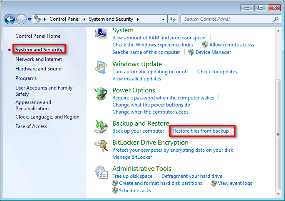Viewport: 285px width, 201px height.
Task: Click Require a password when computer wakes
Action: click(x=163, y=98)
